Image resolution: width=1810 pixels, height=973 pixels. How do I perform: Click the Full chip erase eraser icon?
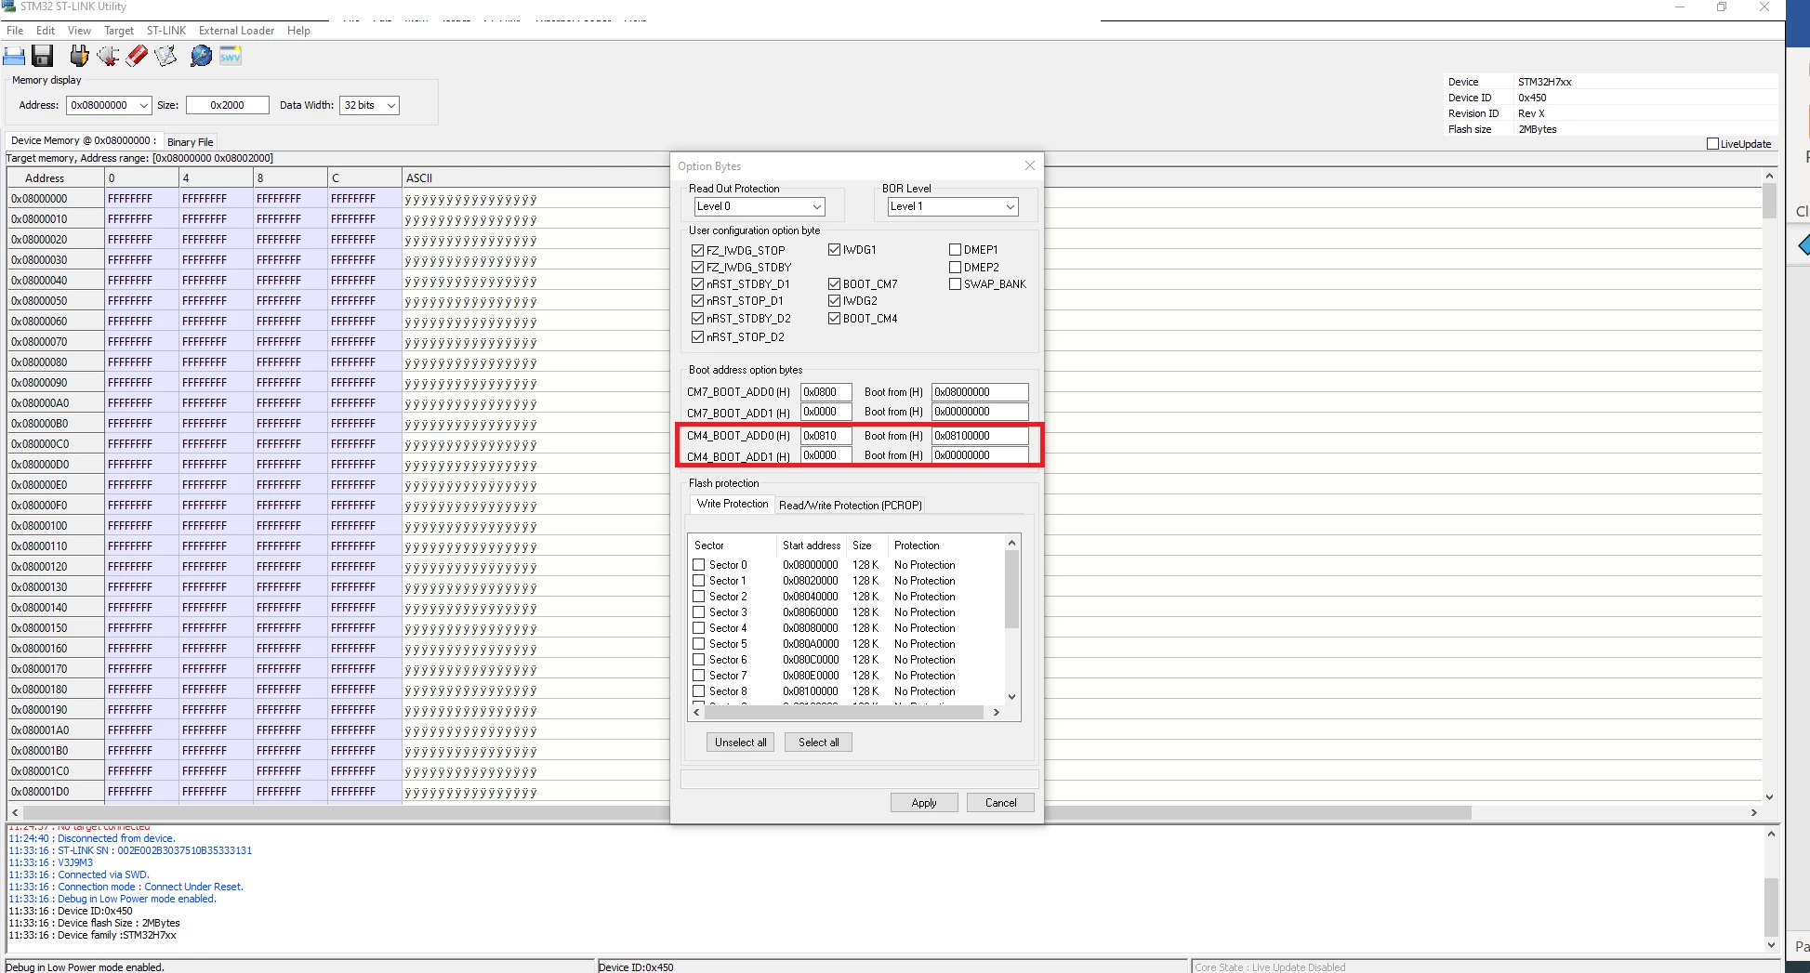(137, 57)
